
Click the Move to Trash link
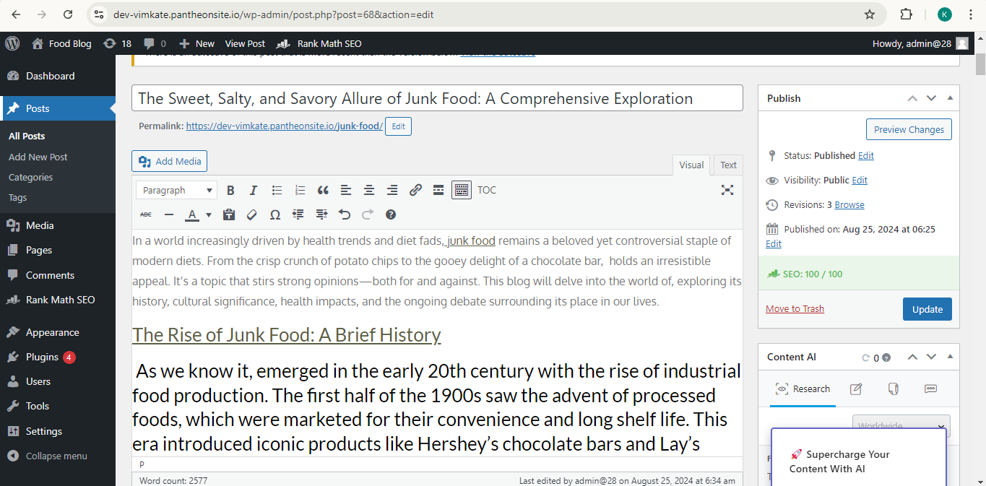[x=795, y=308]
